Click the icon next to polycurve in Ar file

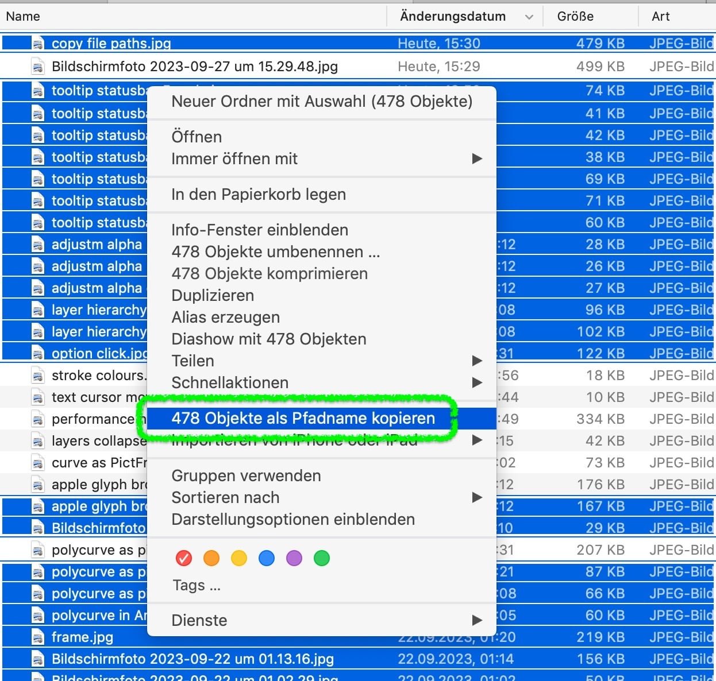38,615
